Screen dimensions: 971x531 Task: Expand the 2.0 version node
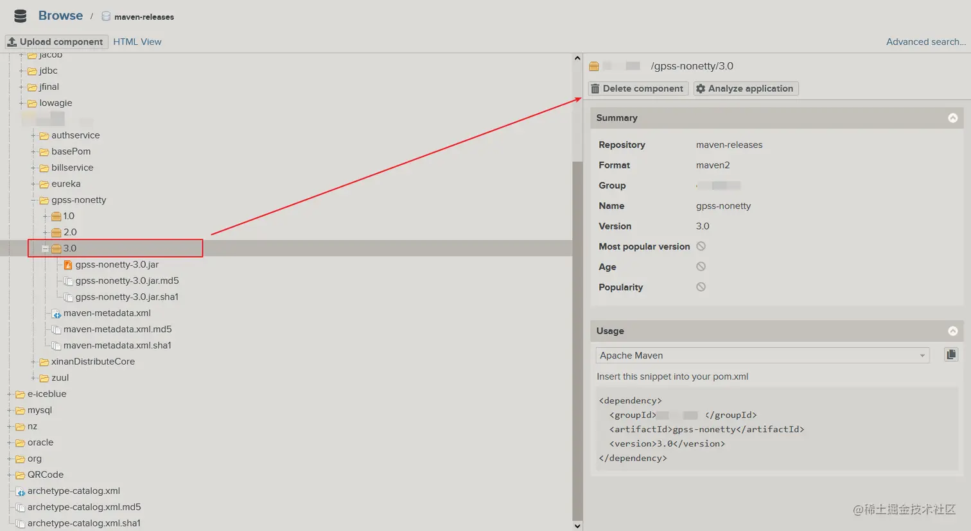45,232
